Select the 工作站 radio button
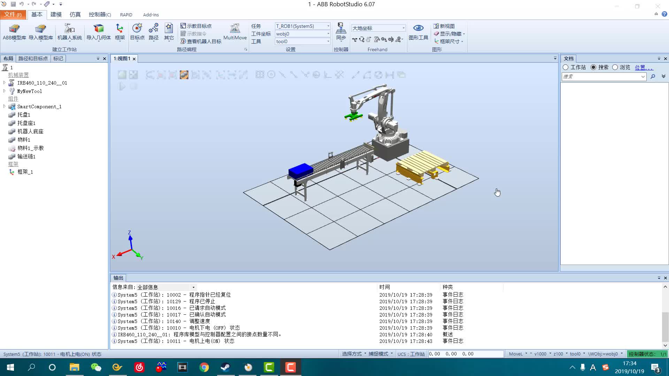Viewport: 669px width, 376px height. (x=566, y=67)
